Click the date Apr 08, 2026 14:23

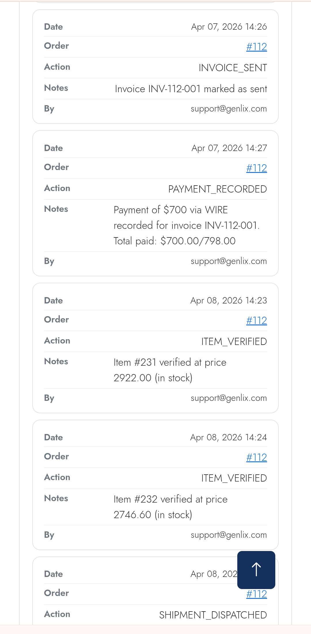click(229, 301)
